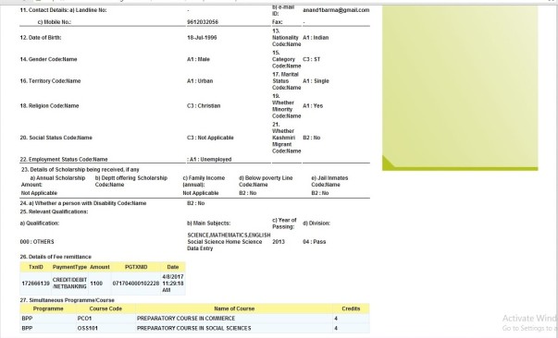Screen dimensions: 558x338
Task: Click the date of birth value 18-Jul-1996
Action: (202, 38)
